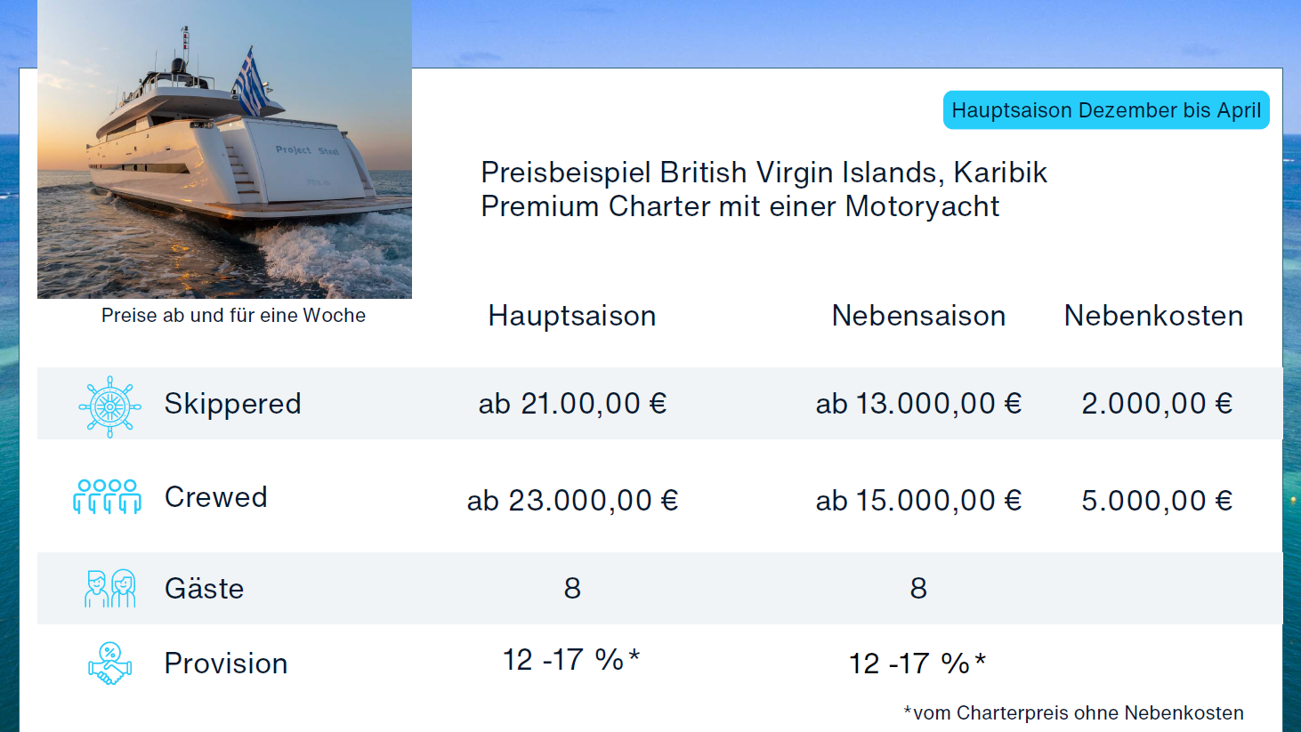Select the Skippered row label
The width and height of the screenshot is (1301, 732).
click(232, 404)
